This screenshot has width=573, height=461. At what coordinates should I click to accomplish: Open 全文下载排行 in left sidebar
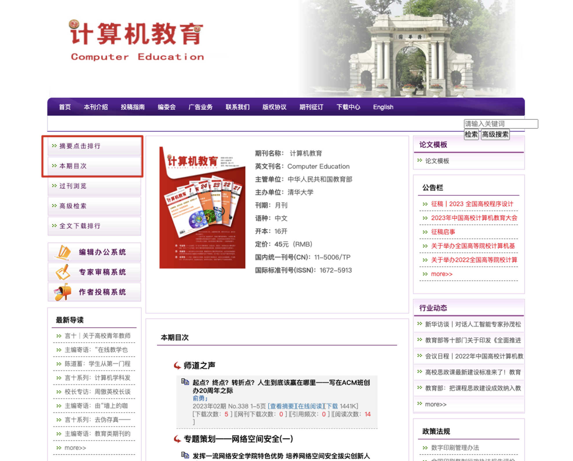point(94,226)
